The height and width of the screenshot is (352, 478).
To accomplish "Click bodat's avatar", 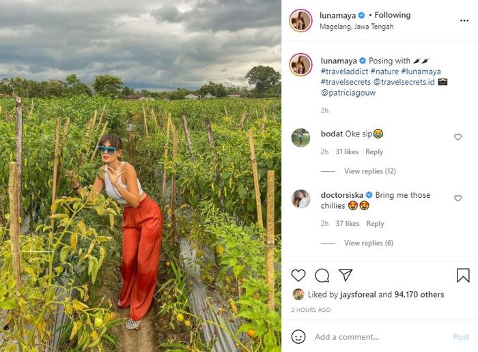I will pyautogui.click(x=300, y=138).
